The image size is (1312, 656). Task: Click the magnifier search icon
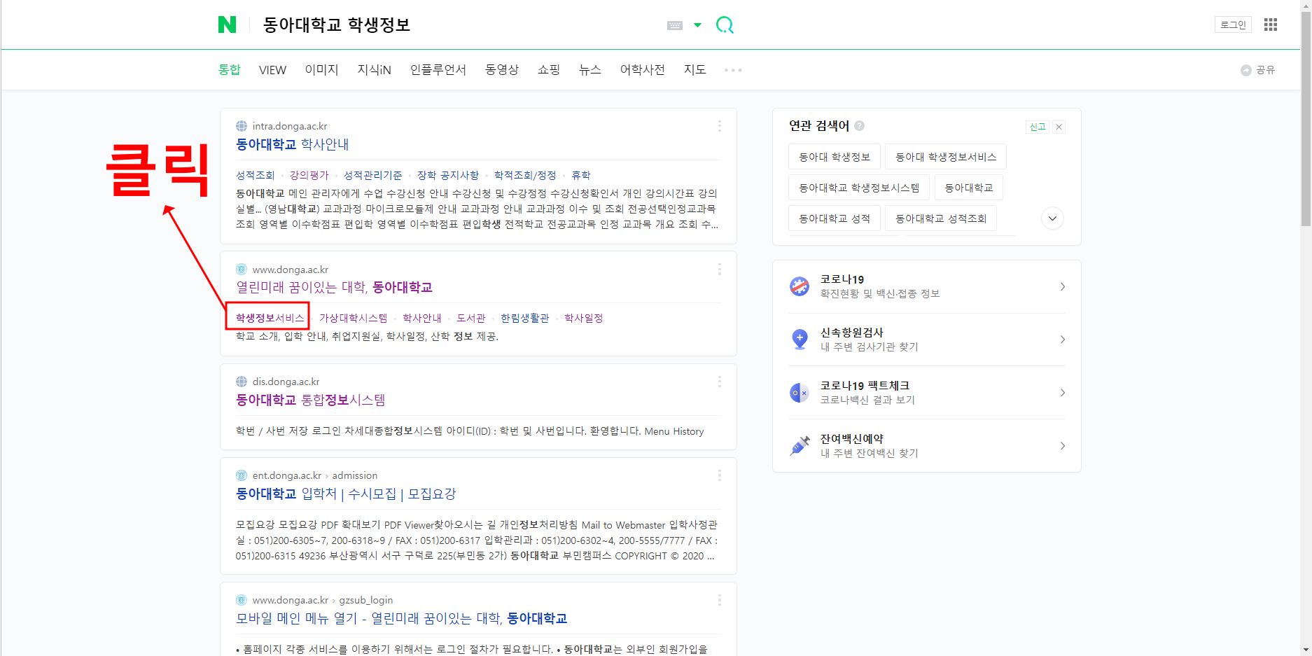[x=725, y=25]
